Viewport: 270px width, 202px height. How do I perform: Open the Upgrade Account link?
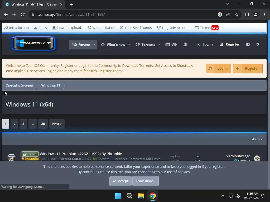click(173, 28)
